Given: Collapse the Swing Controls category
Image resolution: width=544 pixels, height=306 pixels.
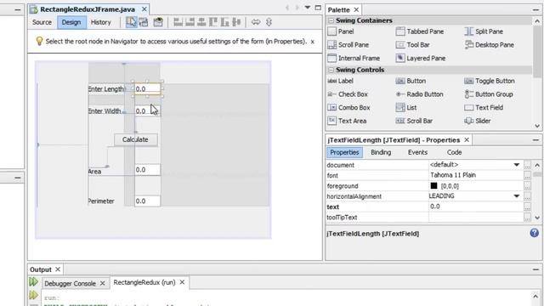Looking at the screenshot, I should 331,70.
